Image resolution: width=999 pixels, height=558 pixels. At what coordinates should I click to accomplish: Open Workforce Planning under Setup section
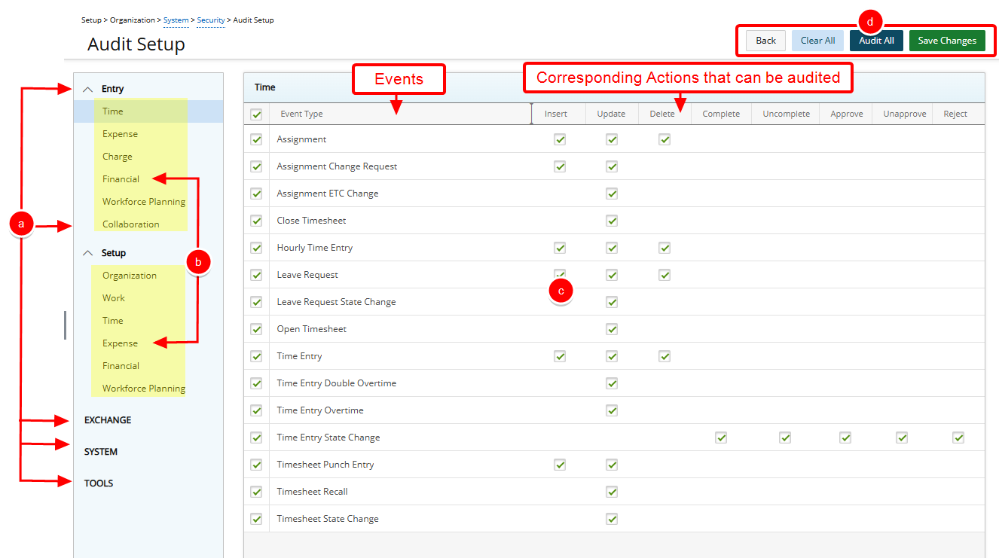tap(144, 389)
